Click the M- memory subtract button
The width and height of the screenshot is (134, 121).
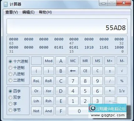(x=122, y=61)
